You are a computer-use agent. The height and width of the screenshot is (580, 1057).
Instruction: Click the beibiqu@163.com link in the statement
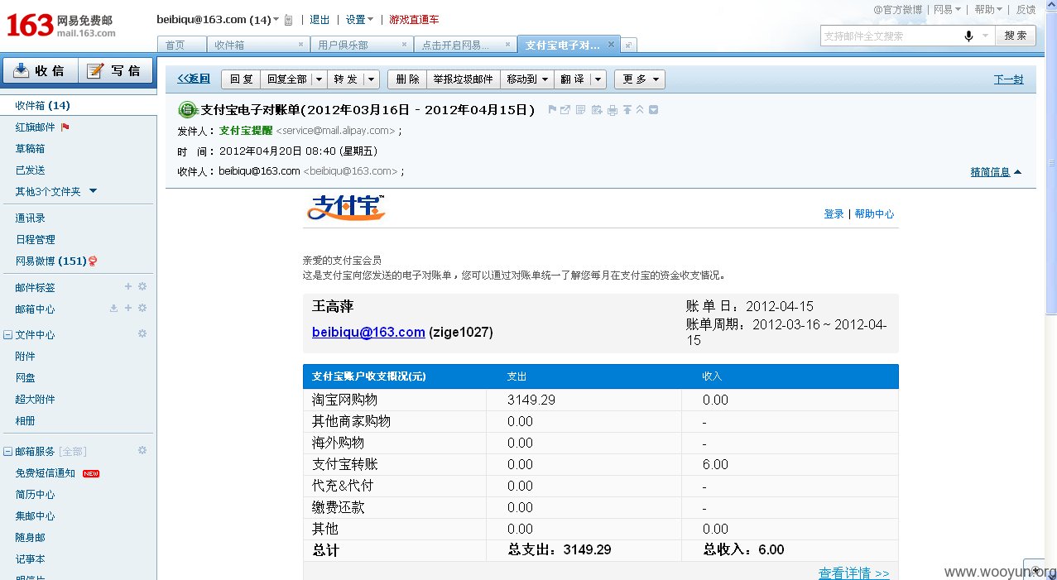coord(368,332)
